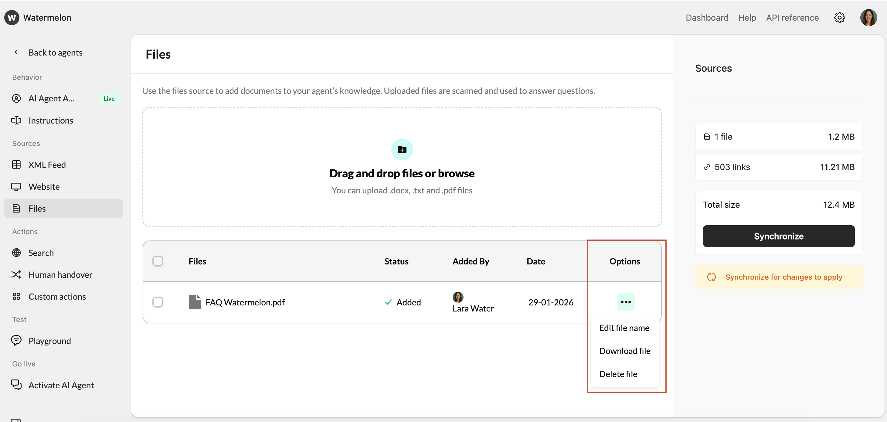Click the FAQ Watermelon.pdf file icon
This screenshot has height=422, width=887.
coord(195,302)
